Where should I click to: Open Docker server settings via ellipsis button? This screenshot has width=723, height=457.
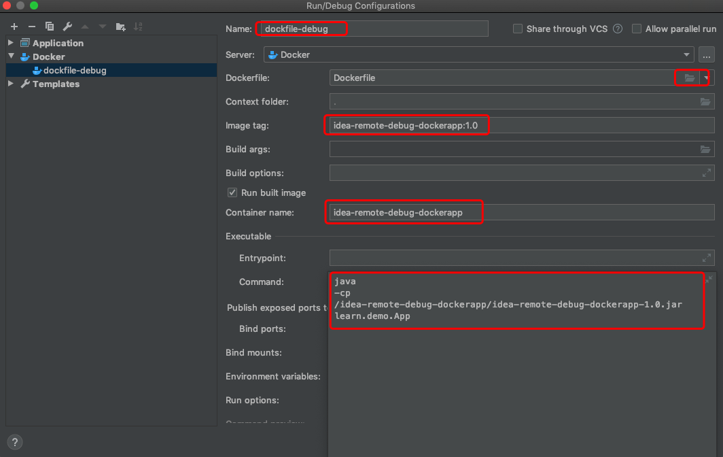707,54
